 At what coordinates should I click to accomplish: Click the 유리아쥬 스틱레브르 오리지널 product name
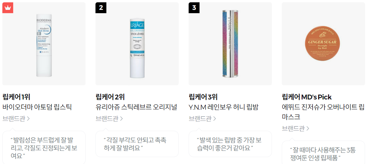coord(136,107)
